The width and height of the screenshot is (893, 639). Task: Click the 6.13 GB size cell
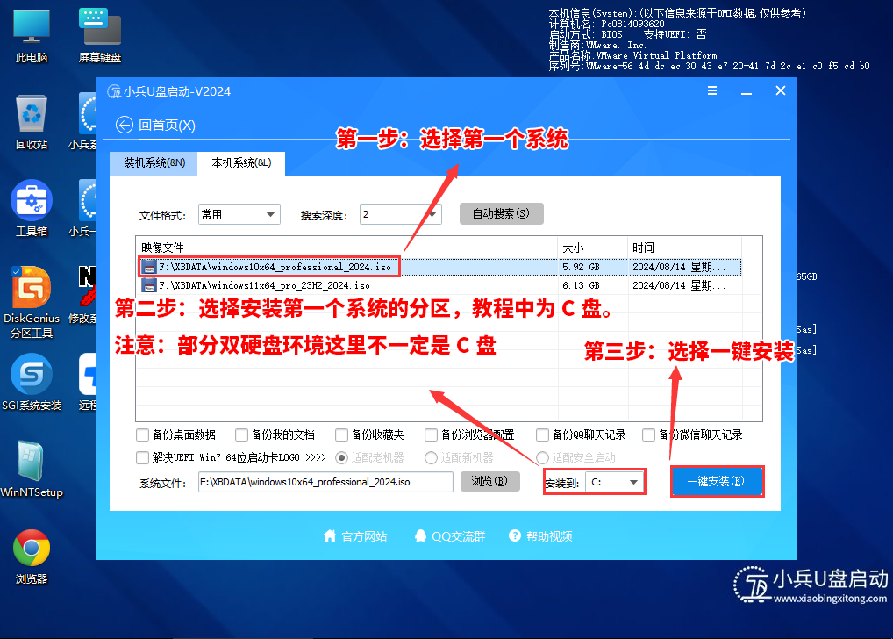coord(581,285)
